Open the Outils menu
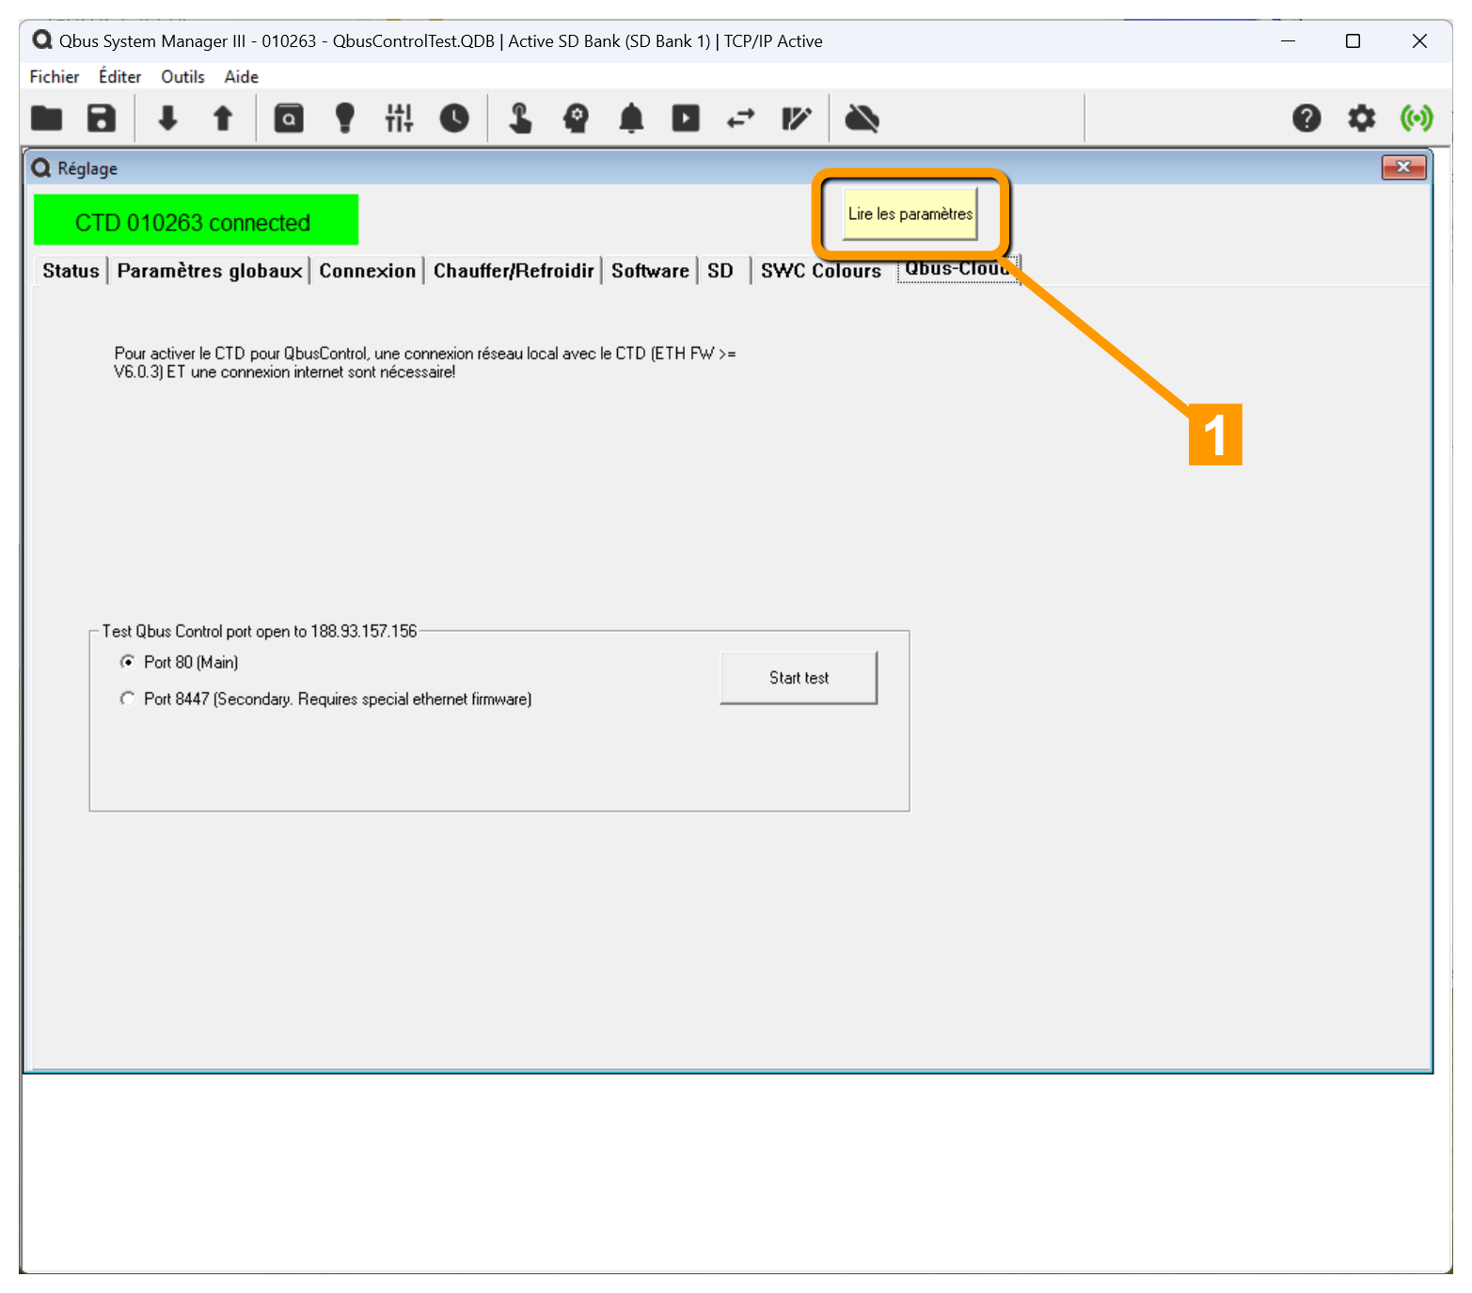Image resolution: width=1472 pixels, height=1293 pixels. tap(182, 77)
